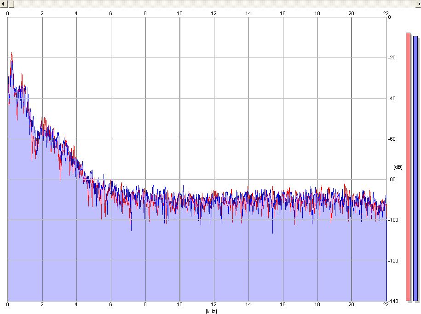Click the empty track of the horizontal scrollbar
Viewport: 421px width, 314px height.
[x=215, y=4]
